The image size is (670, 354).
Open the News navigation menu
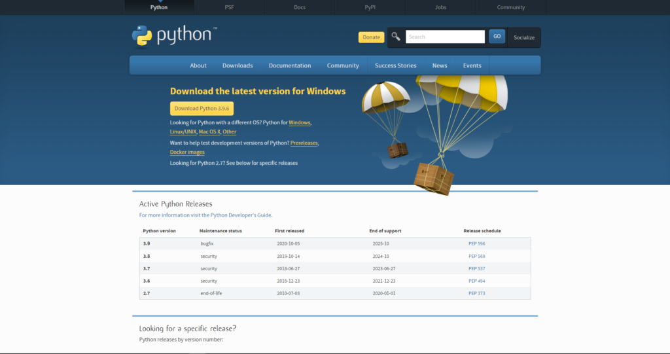point(440,65)
